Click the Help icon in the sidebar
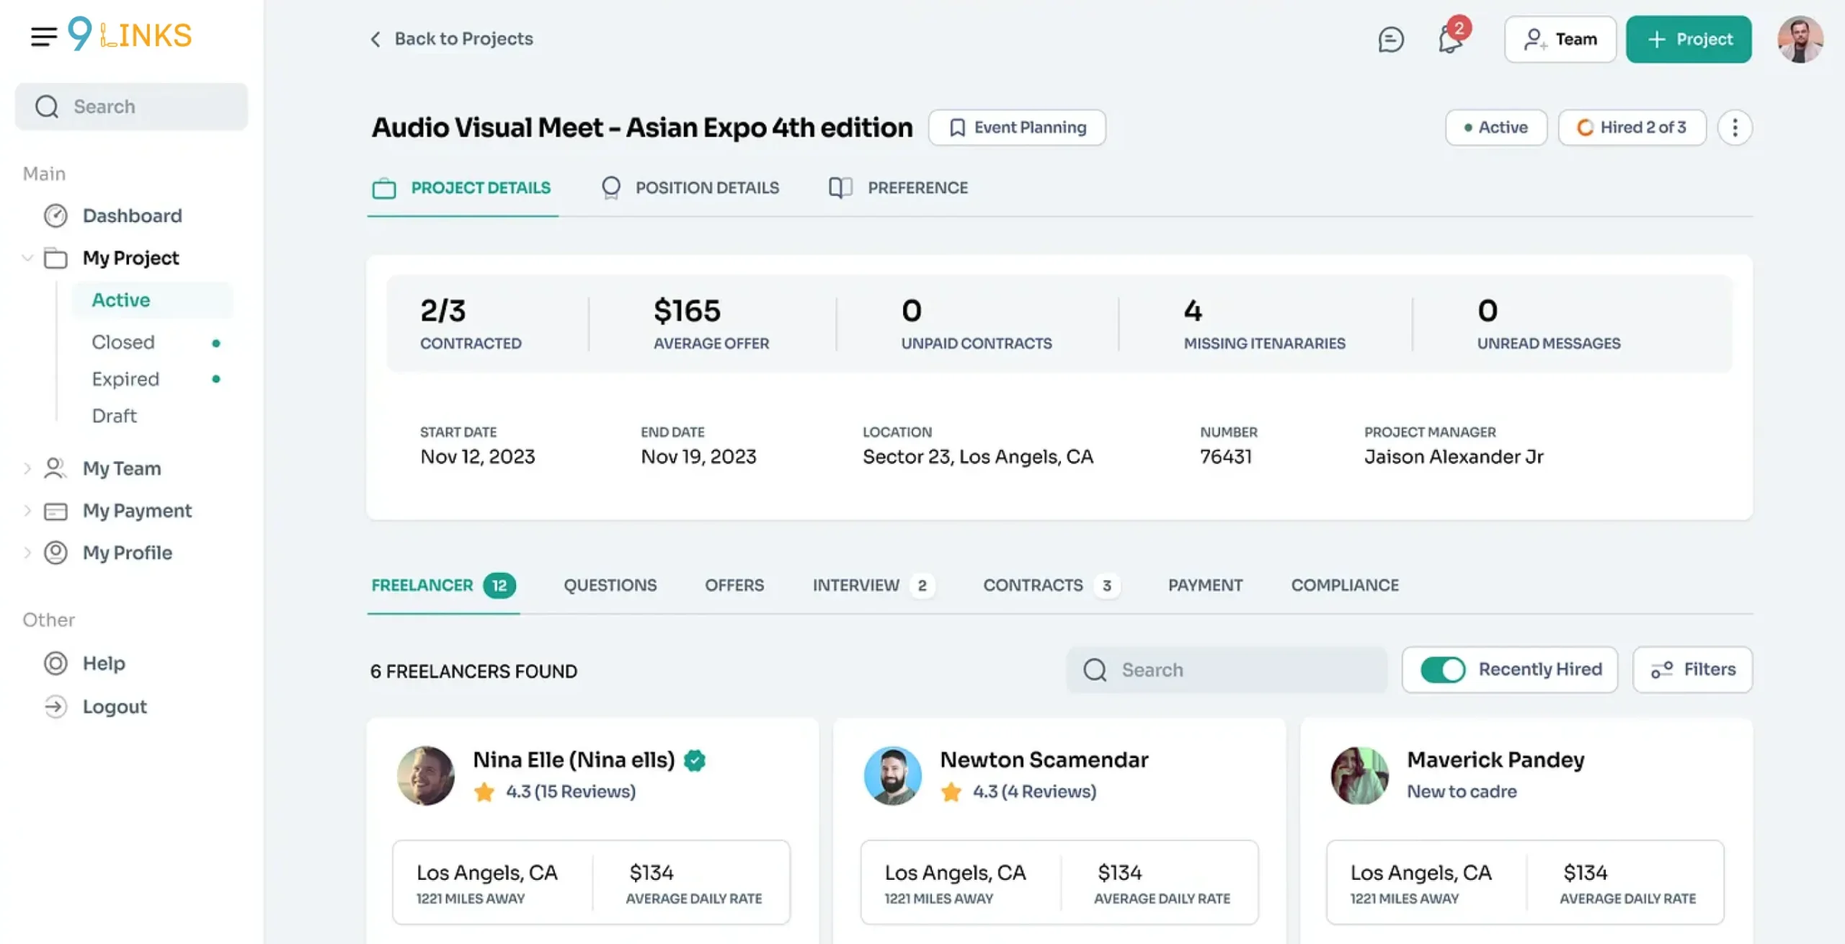Viewport: 1845px width, 944px height. 55,663
